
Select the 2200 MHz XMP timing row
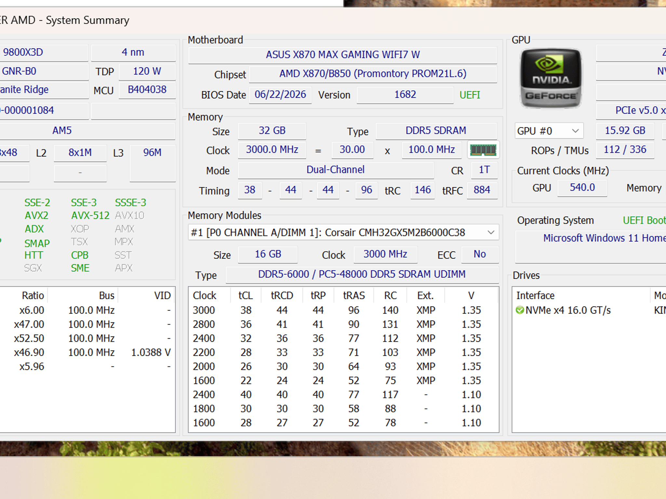click(x=343, y=352)
